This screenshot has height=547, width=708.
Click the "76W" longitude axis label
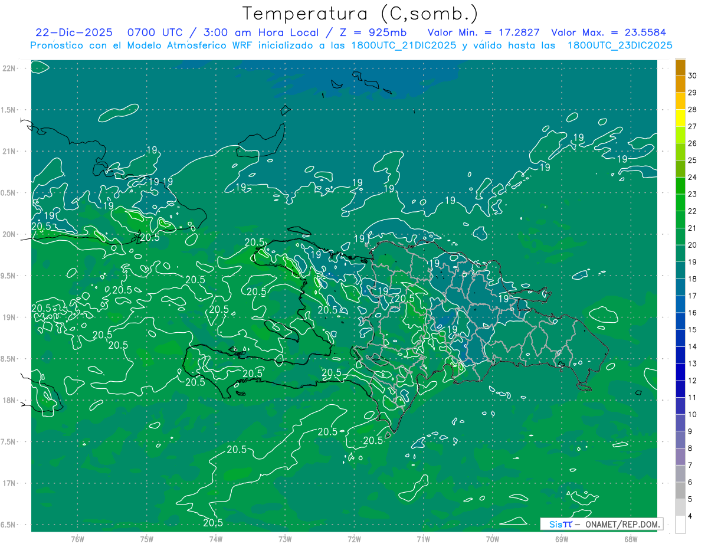(x=77, y=539)
